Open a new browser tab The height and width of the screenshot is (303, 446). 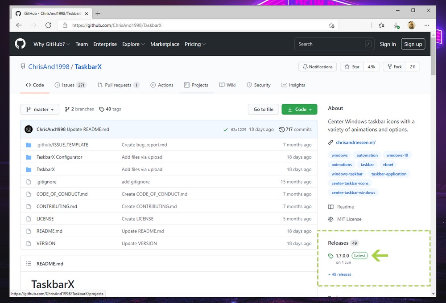[98, 13]
